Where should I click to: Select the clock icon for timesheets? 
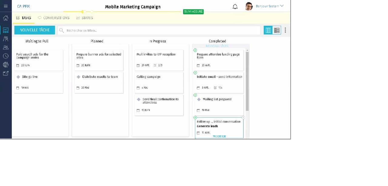5,56
